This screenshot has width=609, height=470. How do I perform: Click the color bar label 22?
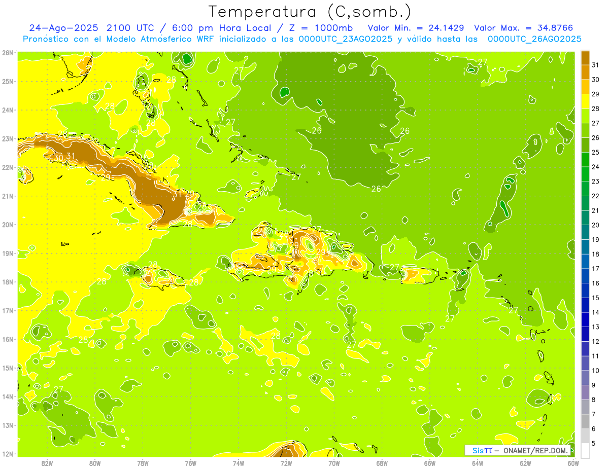[x=596, y=196]
